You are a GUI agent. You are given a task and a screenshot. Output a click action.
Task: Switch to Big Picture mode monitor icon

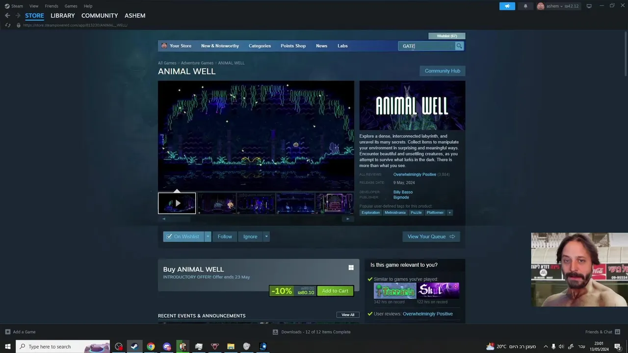point(589,6)
